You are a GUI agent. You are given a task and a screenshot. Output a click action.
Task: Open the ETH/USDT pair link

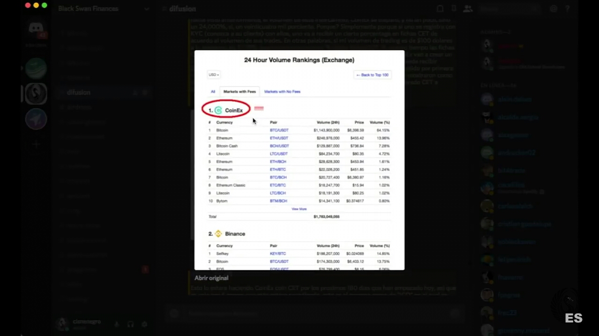click(279, 138)
